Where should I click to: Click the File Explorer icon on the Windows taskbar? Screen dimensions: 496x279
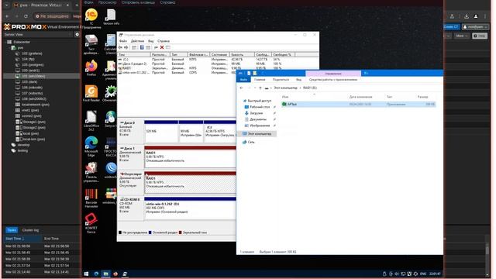tap(105, 274)
